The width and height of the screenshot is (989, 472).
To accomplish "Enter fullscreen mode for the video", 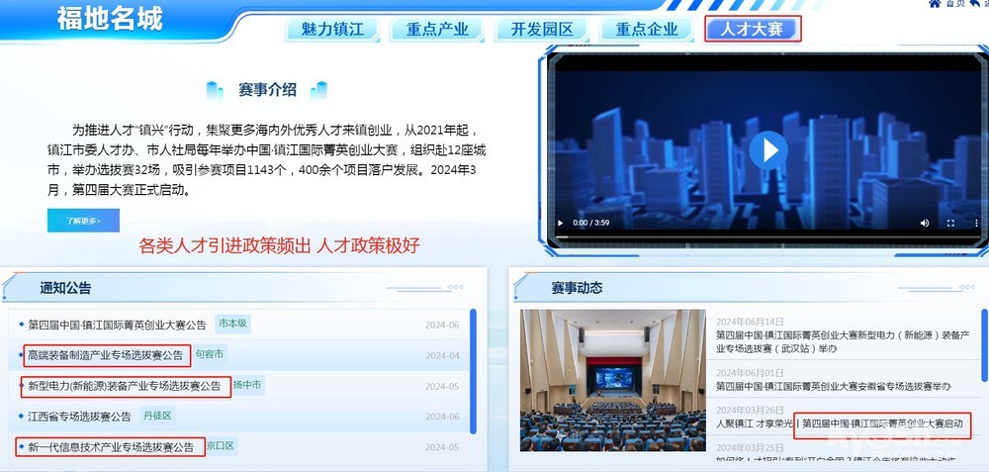I will point(950,224).
